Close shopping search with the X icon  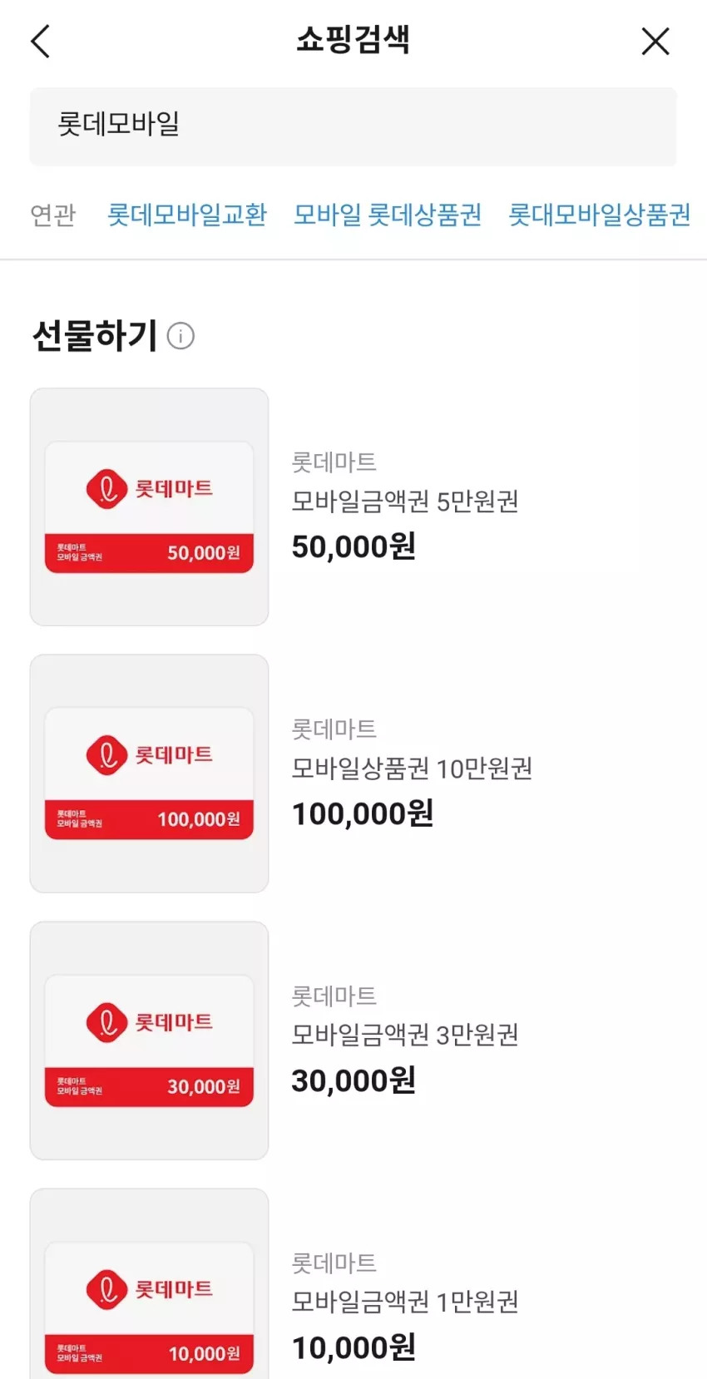(655, 42)
